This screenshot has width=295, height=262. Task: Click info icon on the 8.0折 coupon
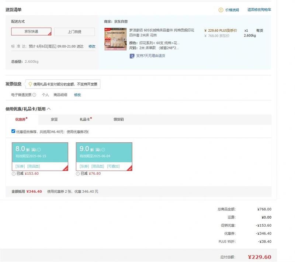click(39, 150)
